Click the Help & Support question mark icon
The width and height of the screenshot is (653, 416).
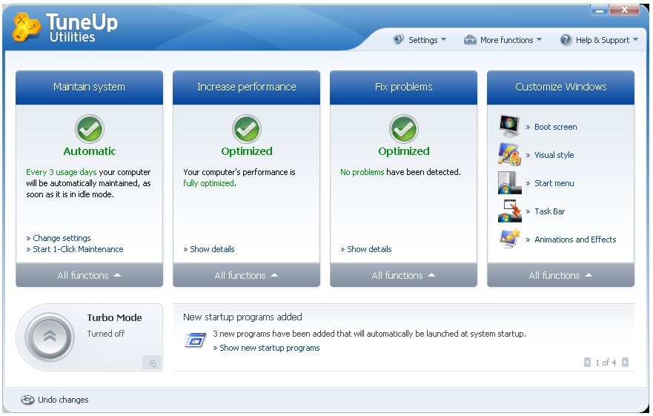(x=566, y=40)
